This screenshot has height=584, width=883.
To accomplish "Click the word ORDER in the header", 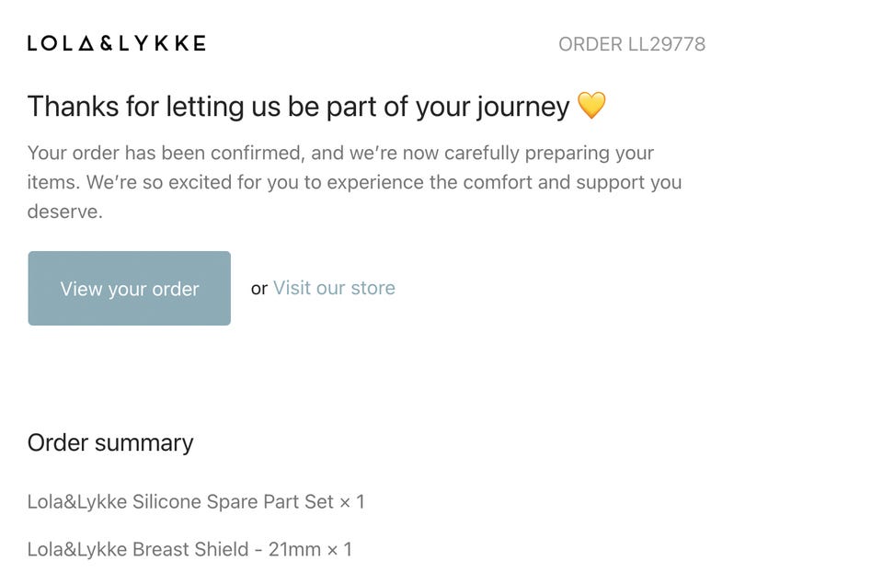I will coord(590,44).
